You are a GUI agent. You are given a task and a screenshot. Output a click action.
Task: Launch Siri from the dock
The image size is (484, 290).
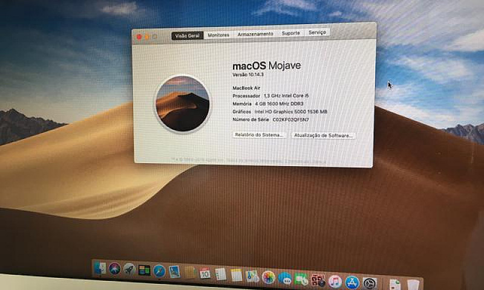[x=114, y=269]
